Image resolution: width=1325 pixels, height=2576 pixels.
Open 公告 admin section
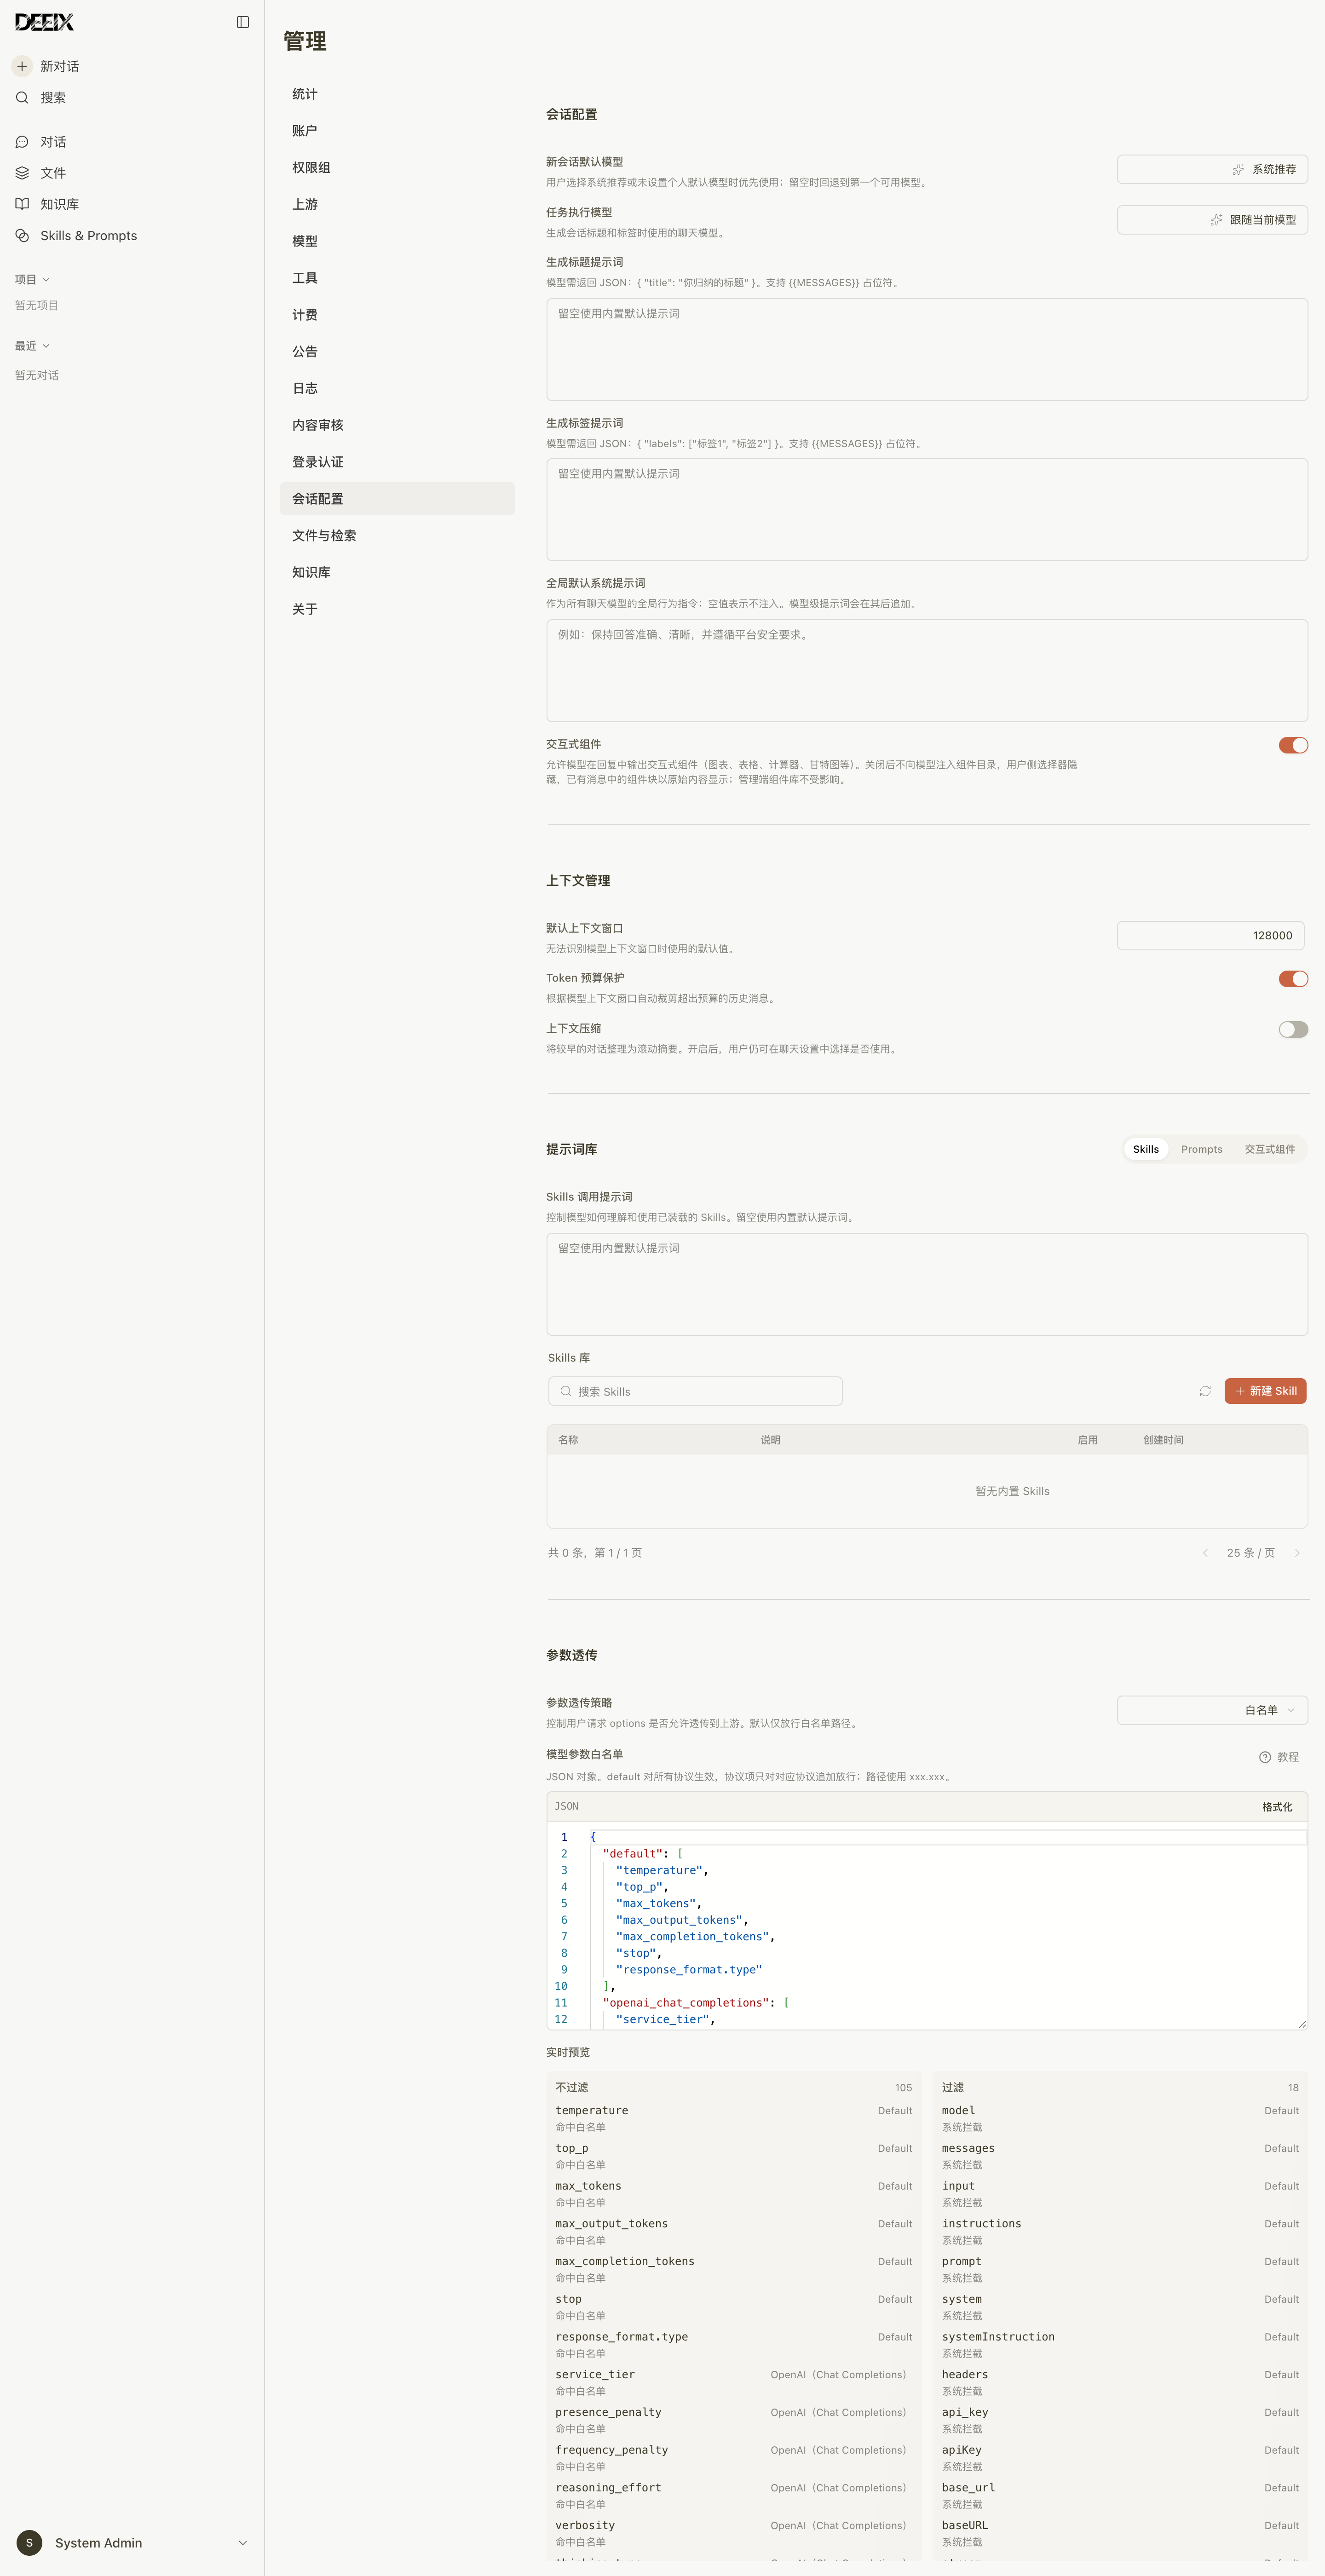tap(397, 352)
